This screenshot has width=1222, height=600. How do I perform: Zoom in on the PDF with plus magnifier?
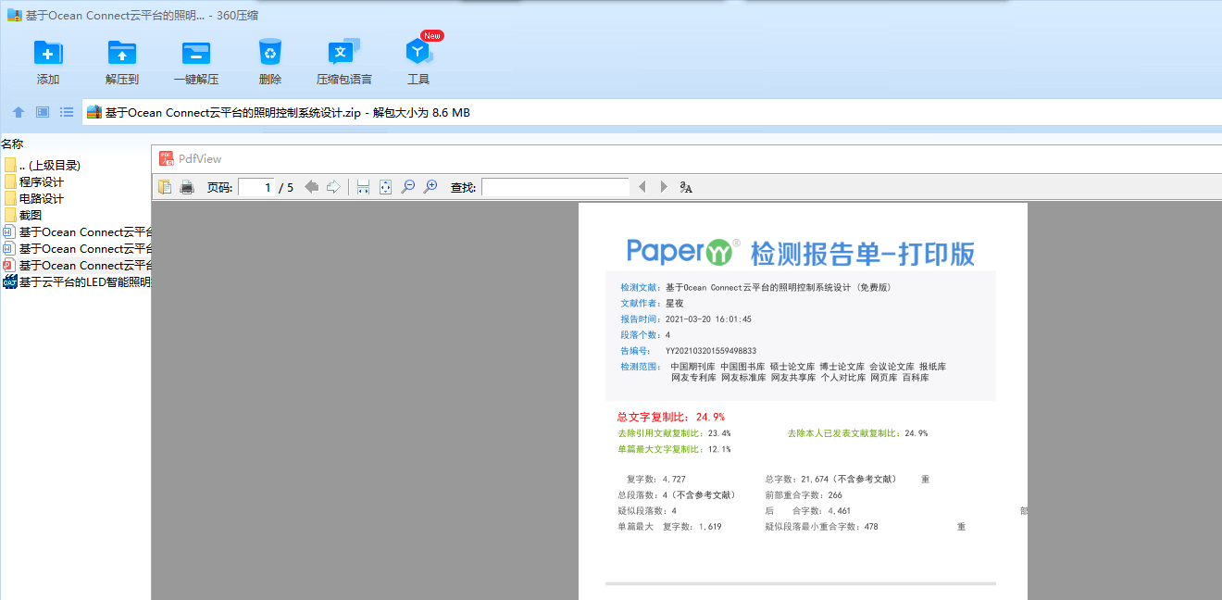click(430, 187)
